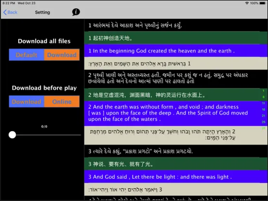Jump to verse index 11

(264, 103)
